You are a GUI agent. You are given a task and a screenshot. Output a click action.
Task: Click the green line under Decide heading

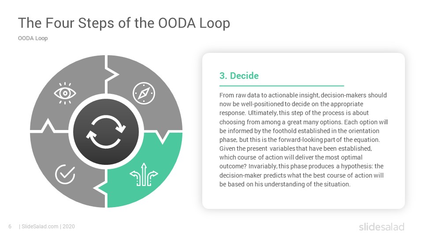click(282, 86)
